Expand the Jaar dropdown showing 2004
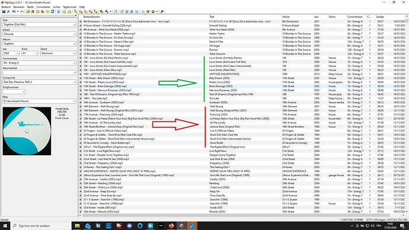 pos(17,53)
